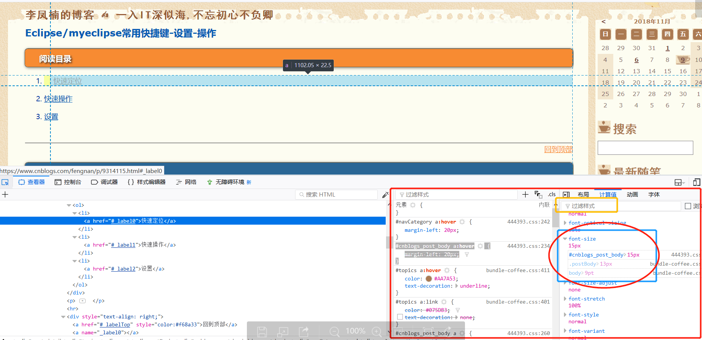The width and height of the screenshot is (702, 340).
Task: Collapse the <ol> node in HTML tree
Action: point(69,205)
